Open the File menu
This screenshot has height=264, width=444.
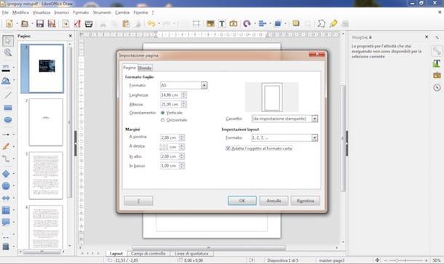click(5, 12)
